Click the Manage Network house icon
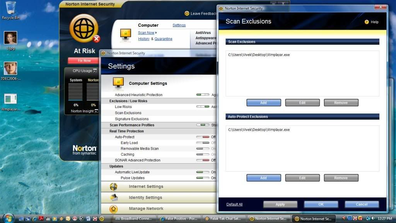 click(114, 209)
